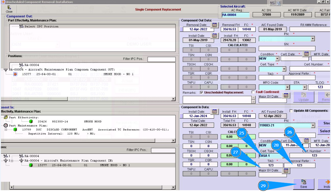Click the upper Positions scrollbar right arrow

click(173, 99)
